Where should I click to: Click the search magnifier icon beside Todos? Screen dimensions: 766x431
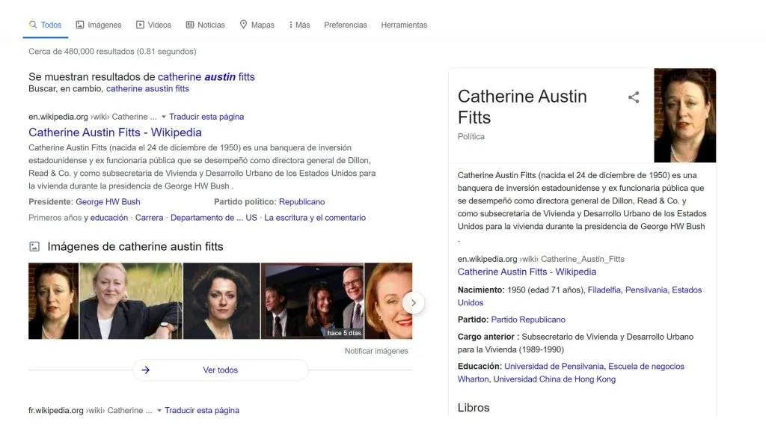(x=33, y=25)
